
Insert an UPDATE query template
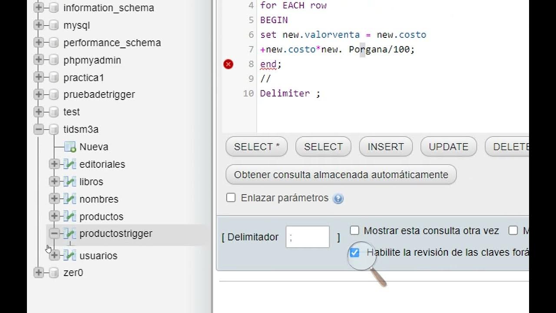(449, 147)
